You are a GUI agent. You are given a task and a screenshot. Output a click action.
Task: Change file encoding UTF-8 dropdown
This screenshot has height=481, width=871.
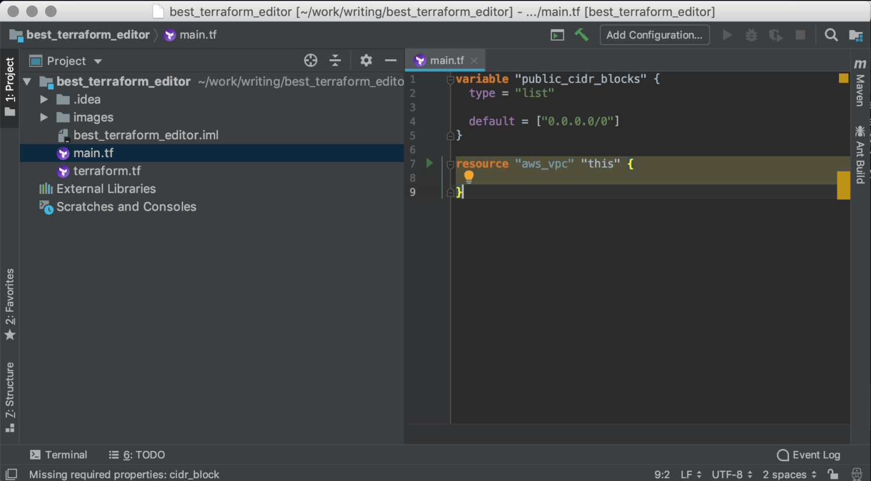732,474
